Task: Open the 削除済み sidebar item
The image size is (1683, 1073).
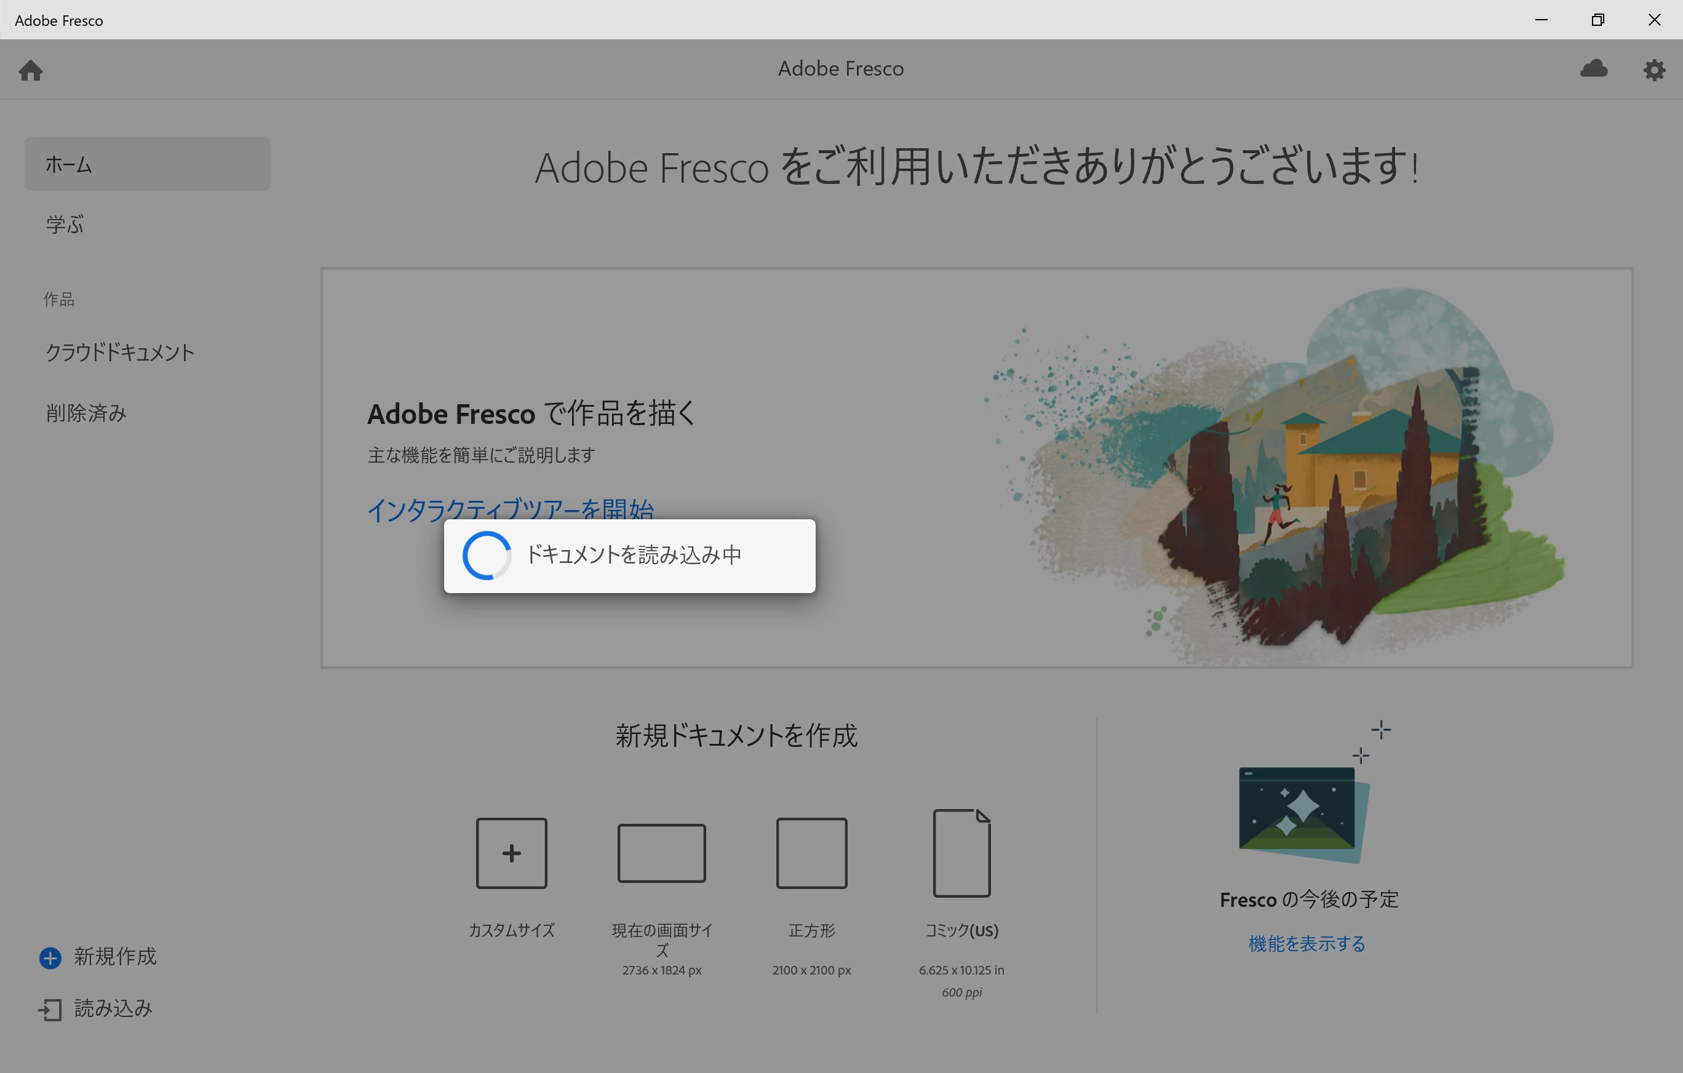Action: click(x=86, y=413)
